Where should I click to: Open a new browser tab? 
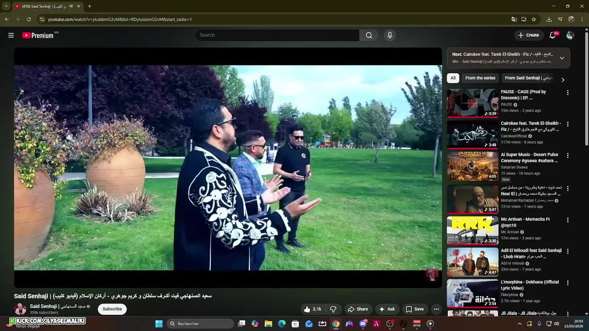click(x=89, y=6)
